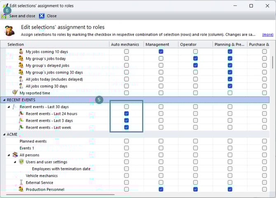
Task: Click flag icon of Recent events - Last week
Action: [21, 127]
